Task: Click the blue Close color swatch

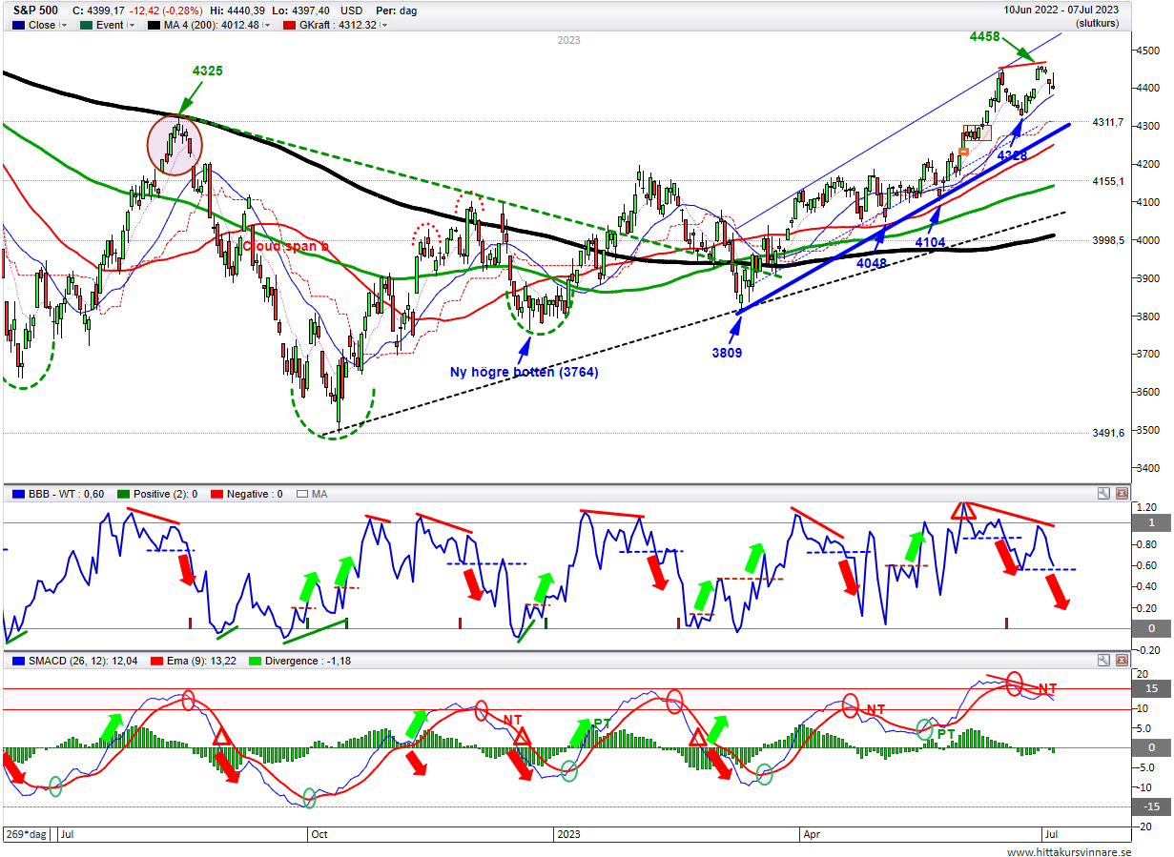Action: coord(18,25)
